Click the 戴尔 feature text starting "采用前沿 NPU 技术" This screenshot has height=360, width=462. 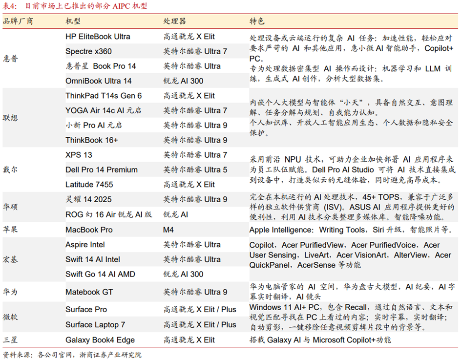(x=353, y=169)
